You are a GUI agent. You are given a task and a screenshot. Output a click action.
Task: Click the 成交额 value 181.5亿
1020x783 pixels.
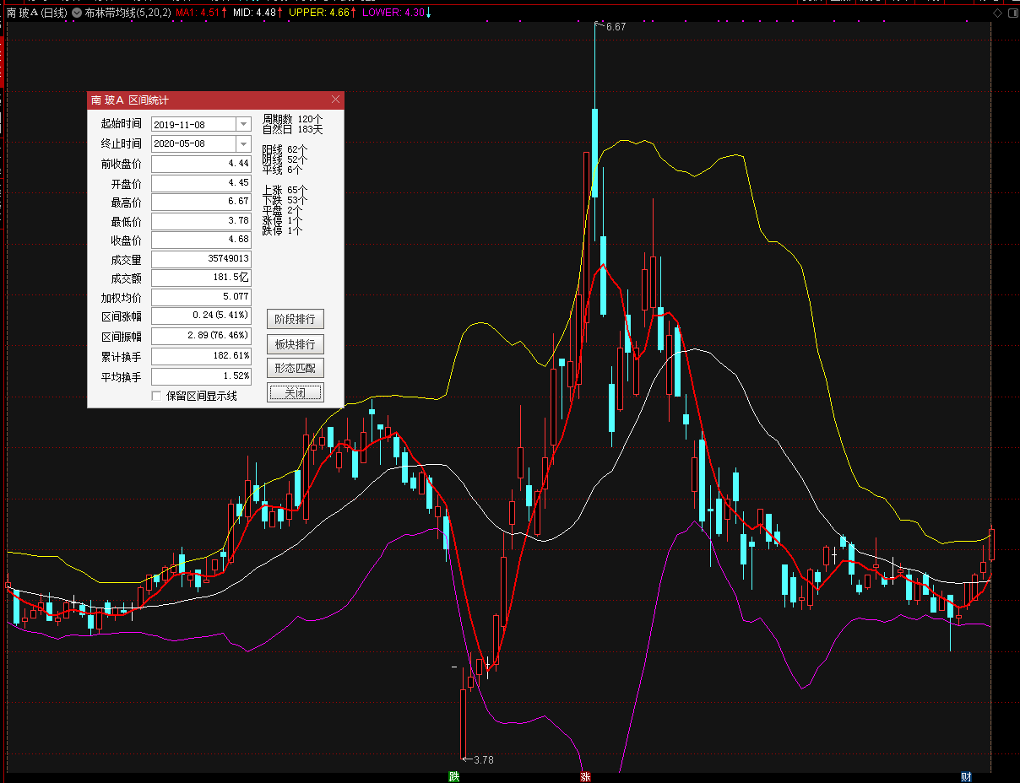pyautogui.click(x=201, y=278)
